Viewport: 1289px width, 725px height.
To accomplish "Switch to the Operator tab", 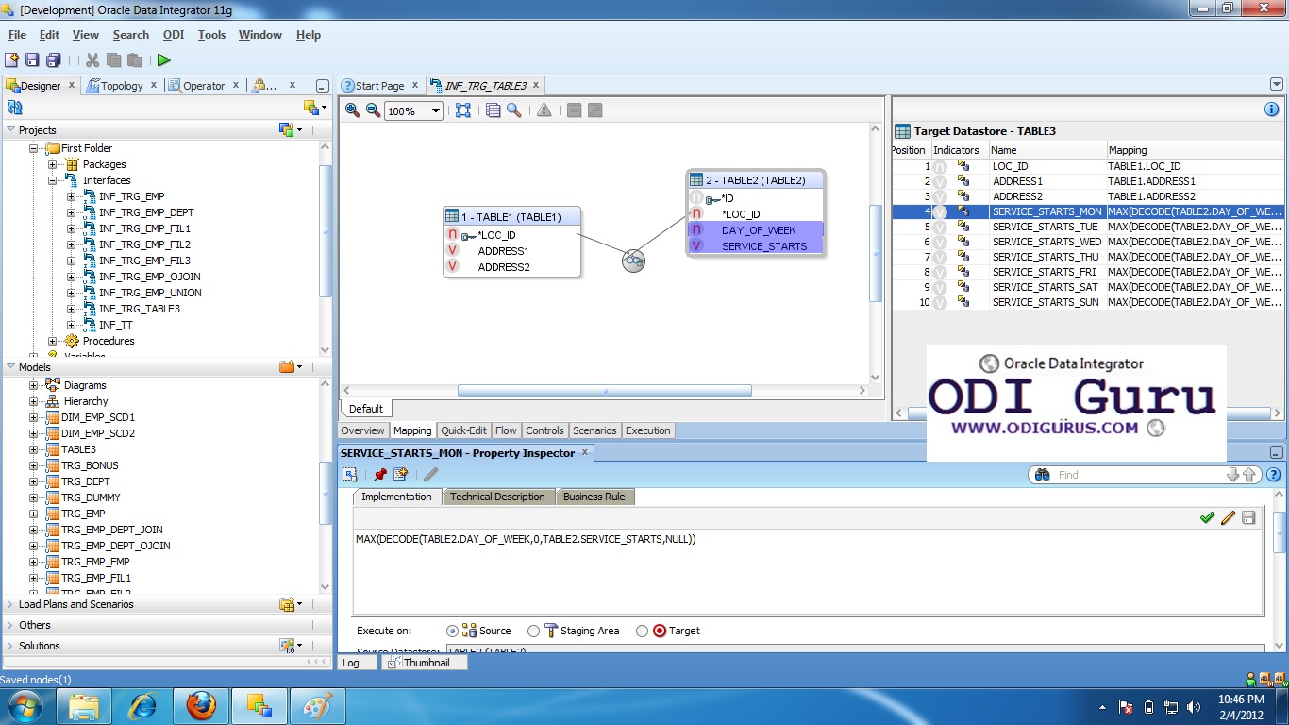I will tap(203, 85).
